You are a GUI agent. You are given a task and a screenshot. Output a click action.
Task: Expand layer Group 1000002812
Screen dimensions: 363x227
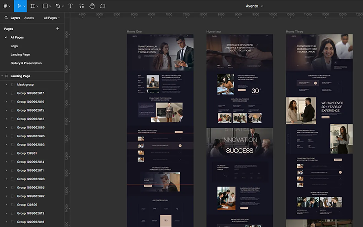pyautogui.click(x=6, y=119)
